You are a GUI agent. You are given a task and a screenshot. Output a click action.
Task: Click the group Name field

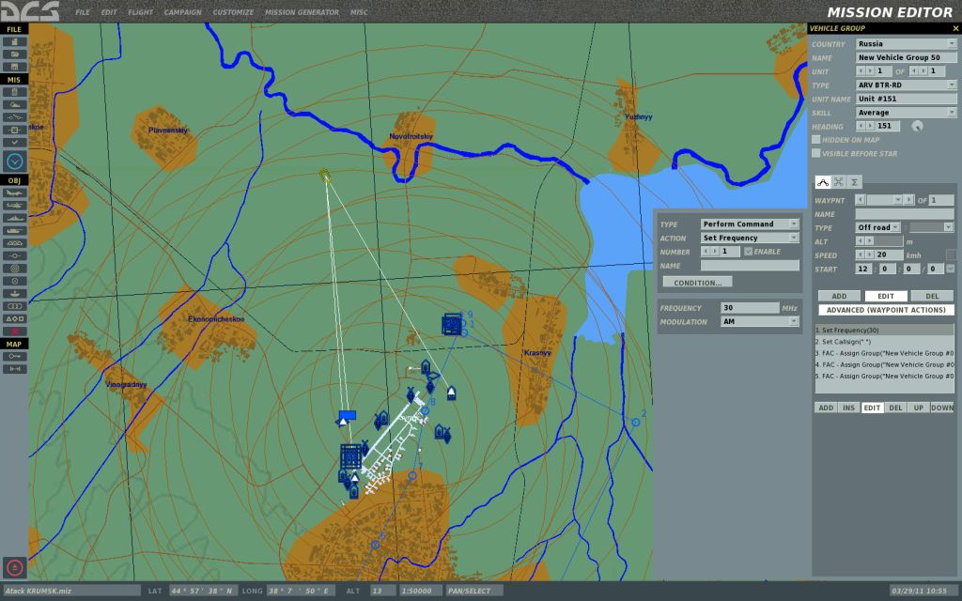coord(907,57)
